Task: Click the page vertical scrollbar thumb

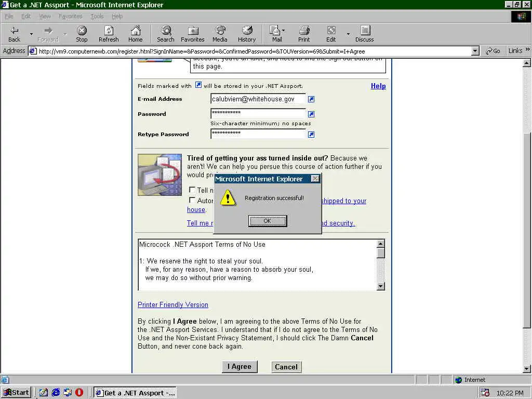Action: pos(526,231)
